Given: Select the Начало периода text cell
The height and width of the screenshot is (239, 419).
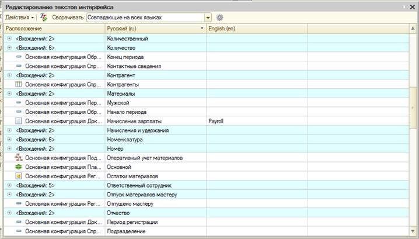Looking at the screenshot, I should [156, 112].
